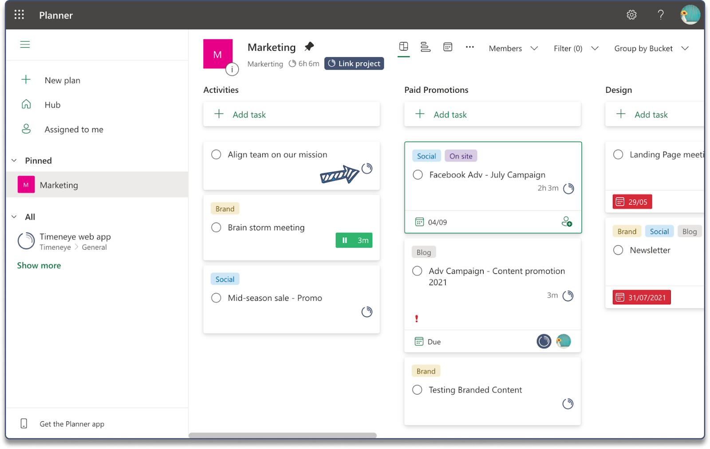Open the user profile avatar

coord(690,15)
